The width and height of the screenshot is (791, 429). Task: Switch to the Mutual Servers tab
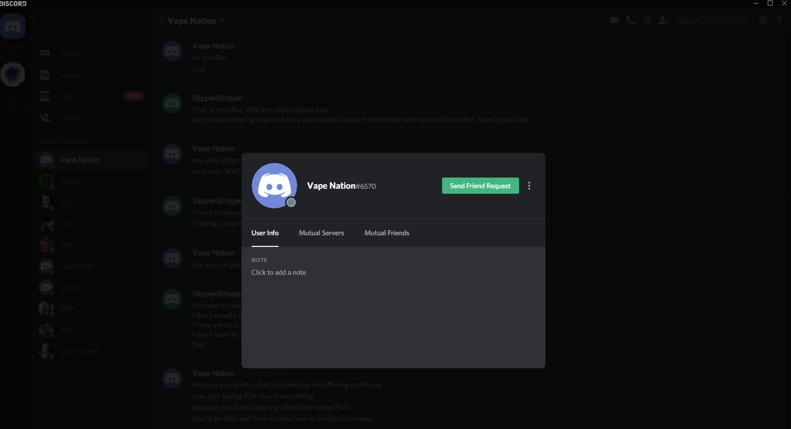(322, 233)
